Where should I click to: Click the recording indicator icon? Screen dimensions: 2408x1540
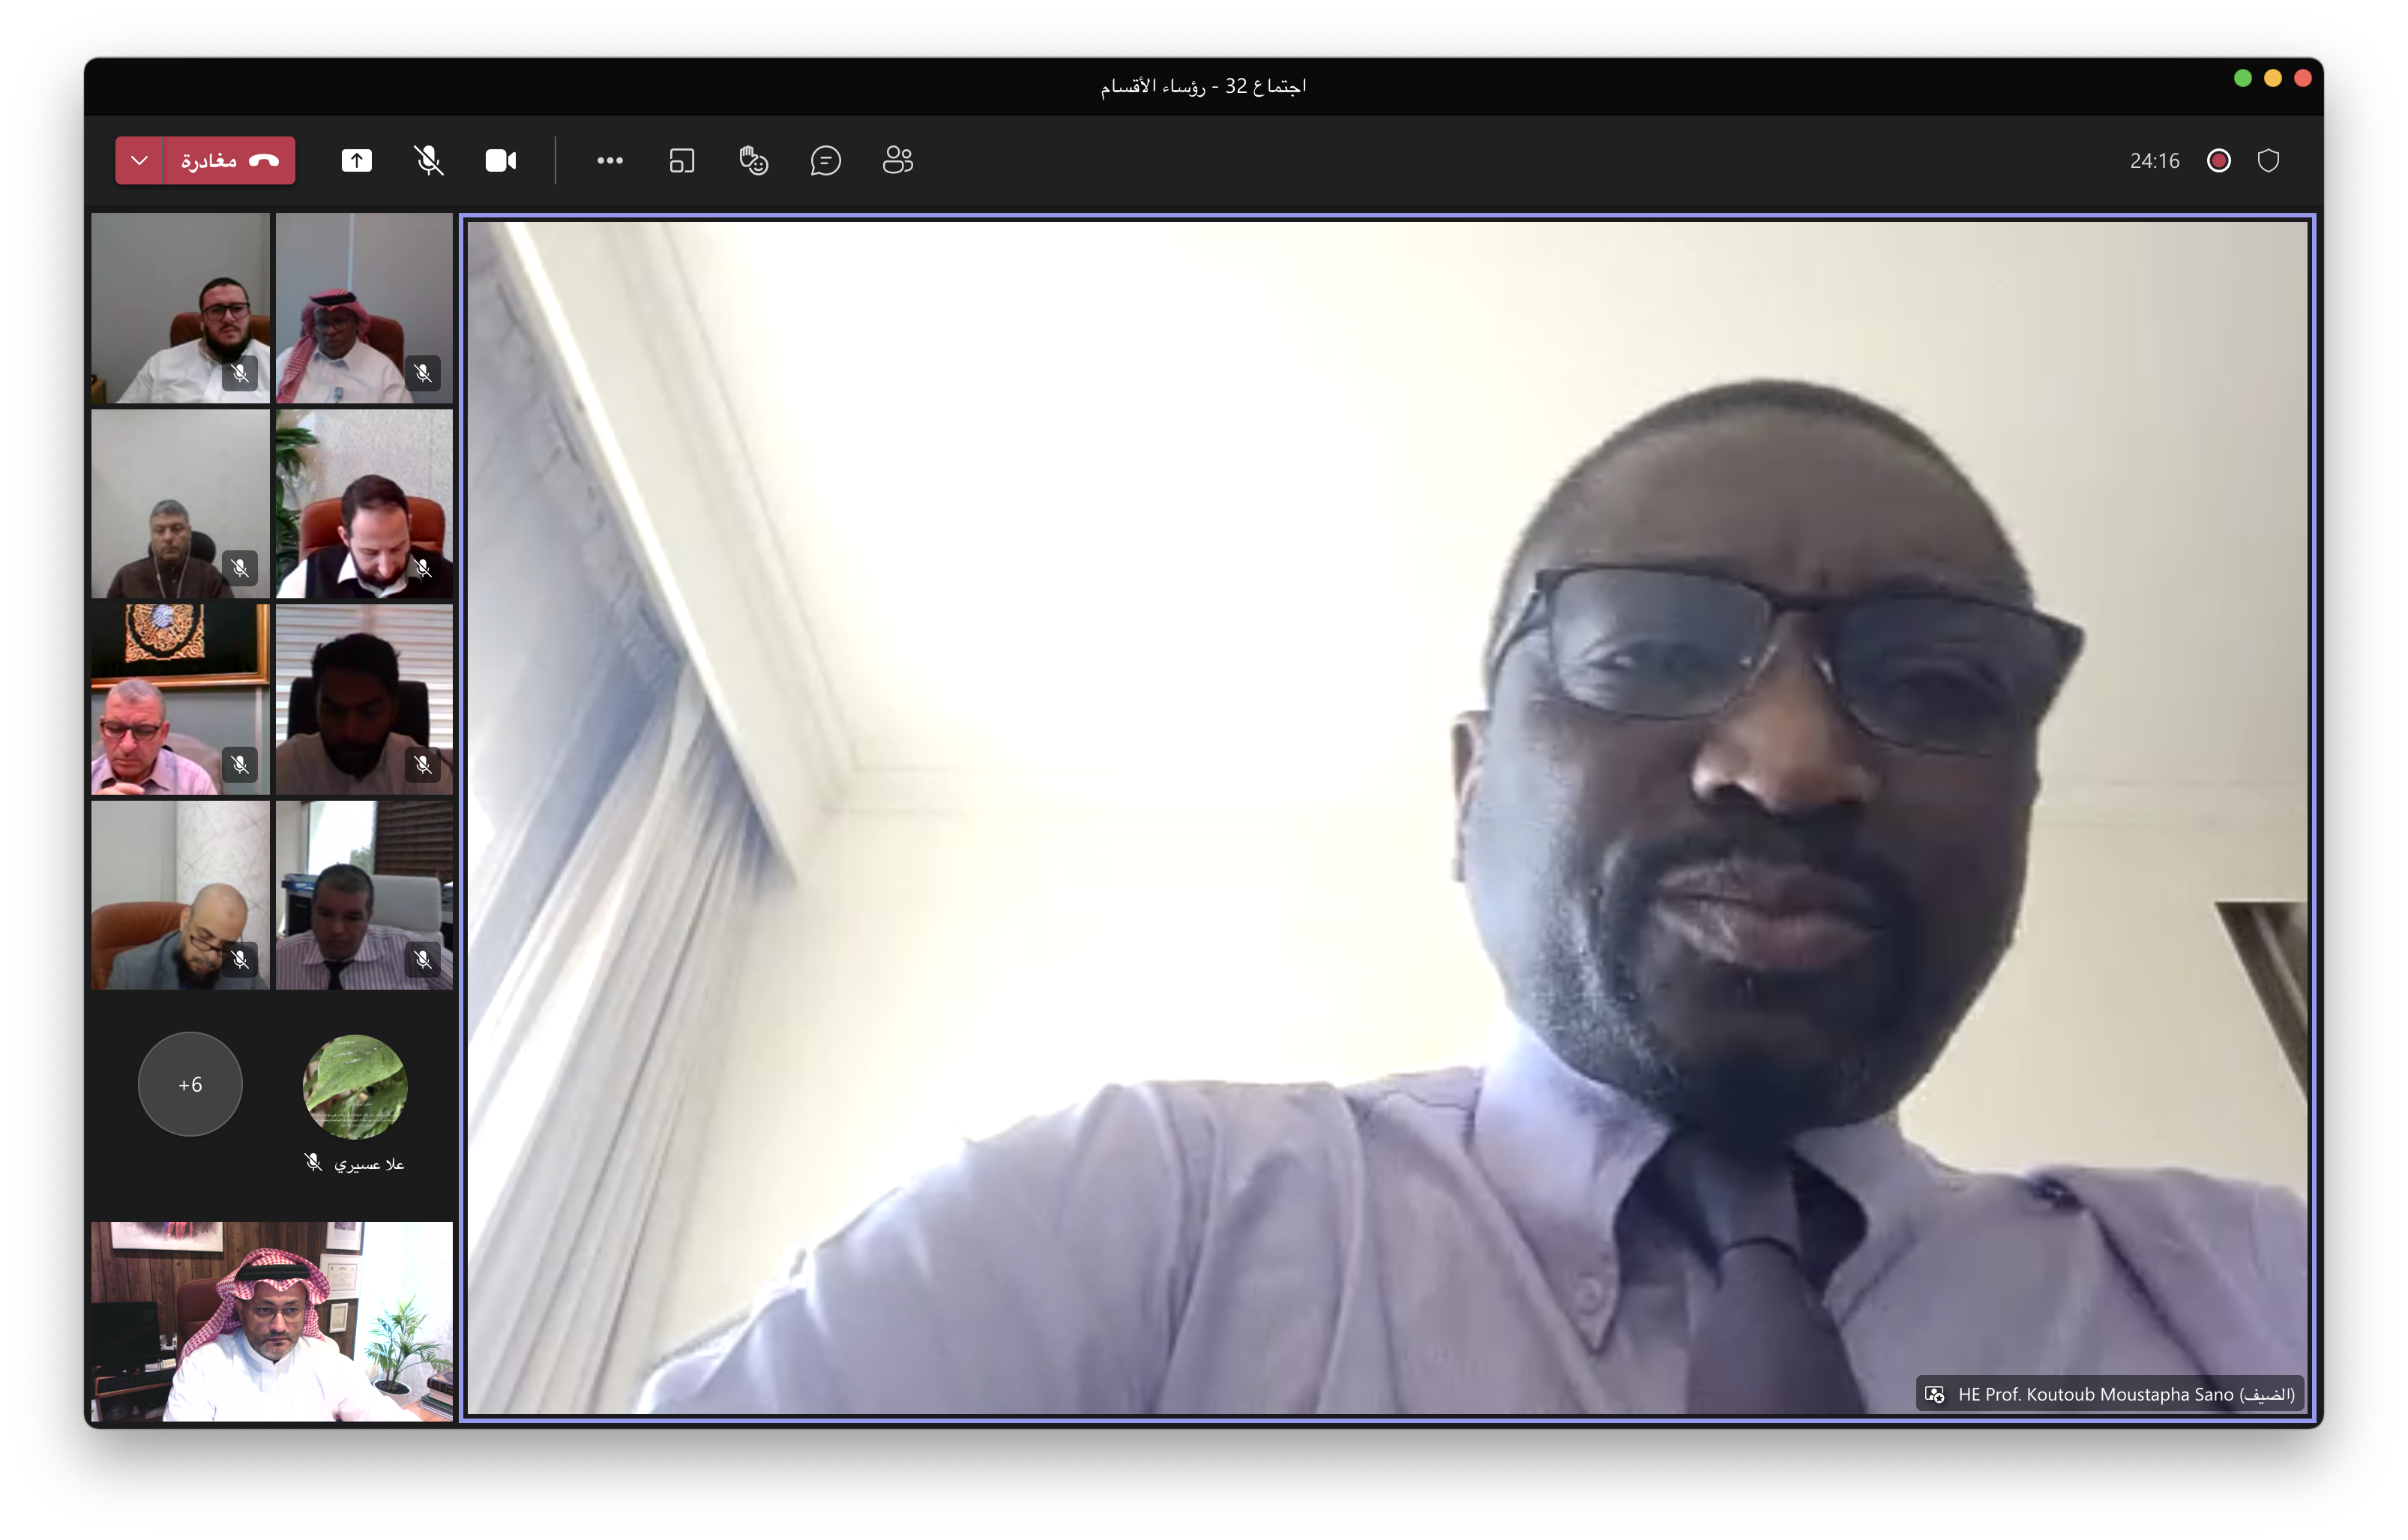pos(2219,161)
